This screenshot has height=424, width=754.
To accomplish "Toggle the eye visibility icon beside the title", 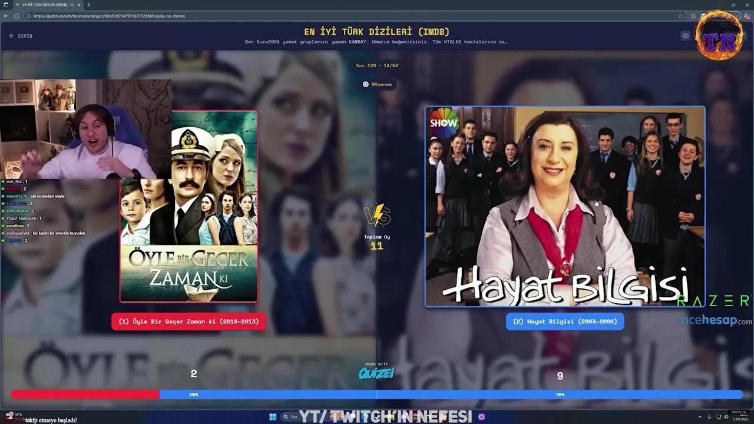I will (x=685, y=36).
